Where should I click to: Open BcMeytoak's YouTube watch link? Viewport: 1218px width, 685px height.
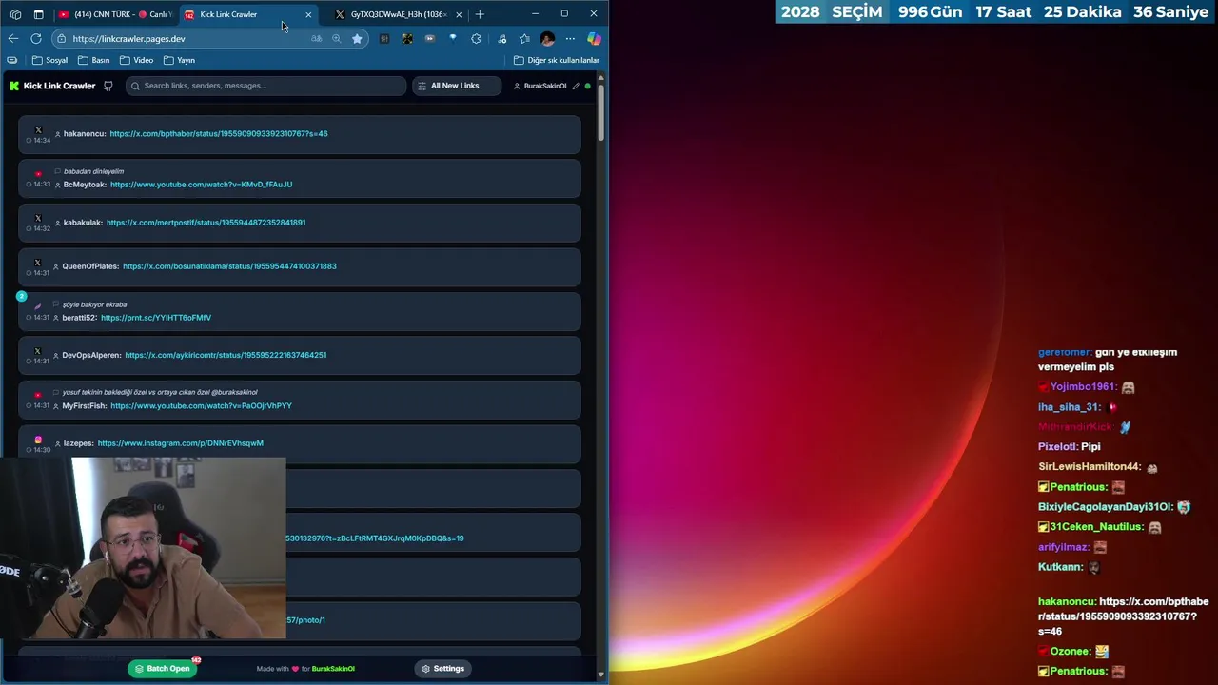201,185
